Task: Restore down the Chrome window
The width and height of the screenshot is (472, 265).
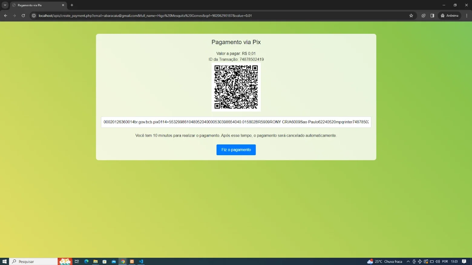Action: tap(455, 5)
